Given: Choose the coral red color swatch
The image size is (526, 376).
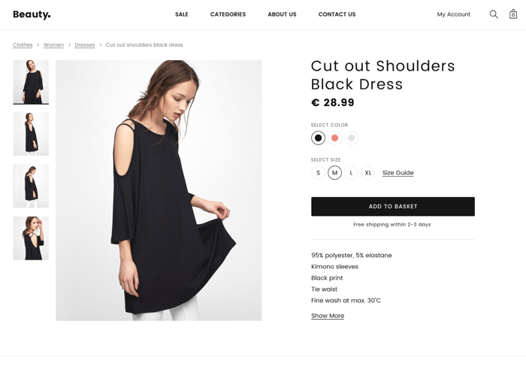Looking at the screenshot, I should 335,138.
